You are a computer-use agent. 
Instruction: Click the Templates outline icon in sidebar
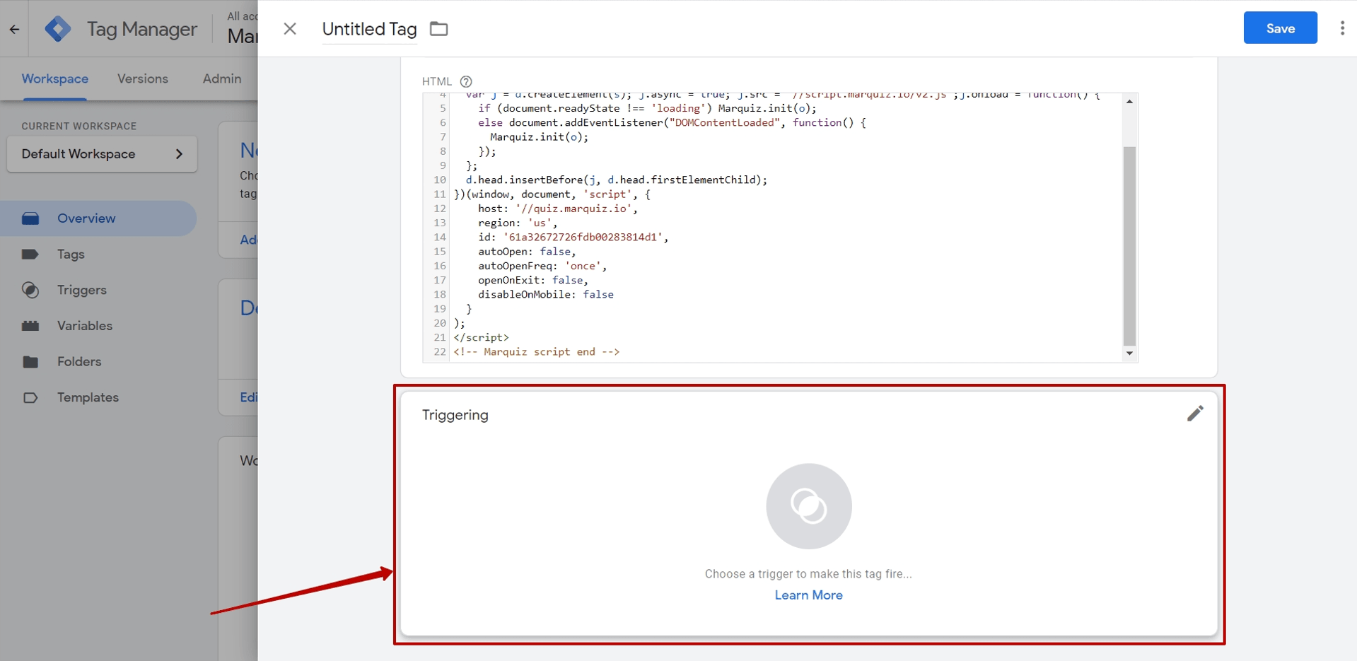[30, 397]
